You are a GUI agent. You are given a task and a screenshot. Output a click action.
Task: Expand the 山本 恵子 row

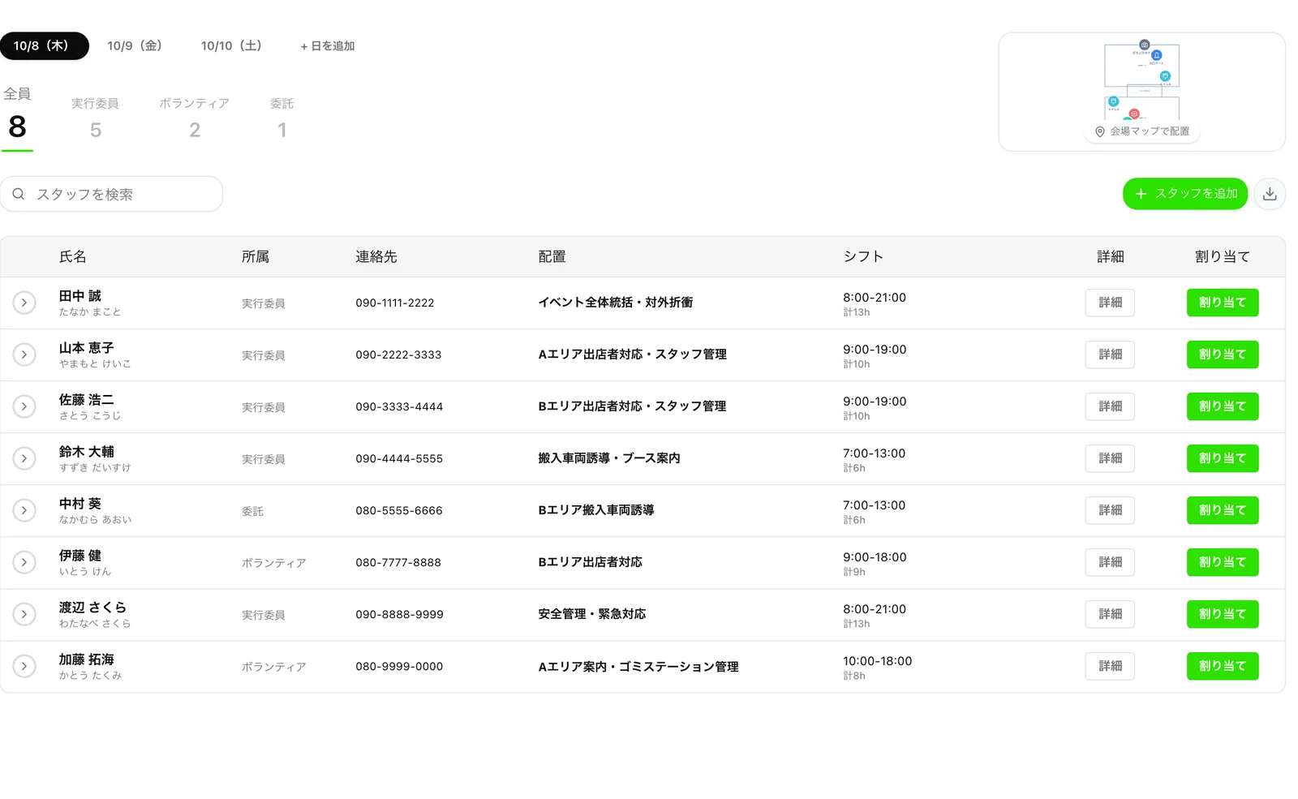coord(24,354)
